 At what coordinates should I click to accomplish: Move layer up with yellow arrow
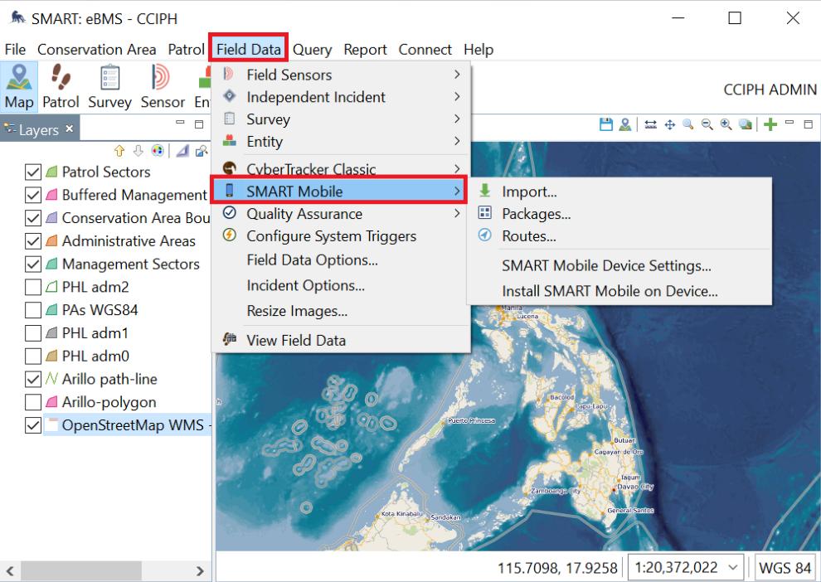point(119,151)
